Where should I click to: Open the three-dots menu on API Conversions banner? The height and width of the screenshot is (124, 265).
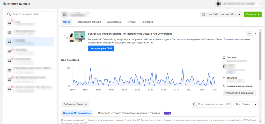(249, 34)
